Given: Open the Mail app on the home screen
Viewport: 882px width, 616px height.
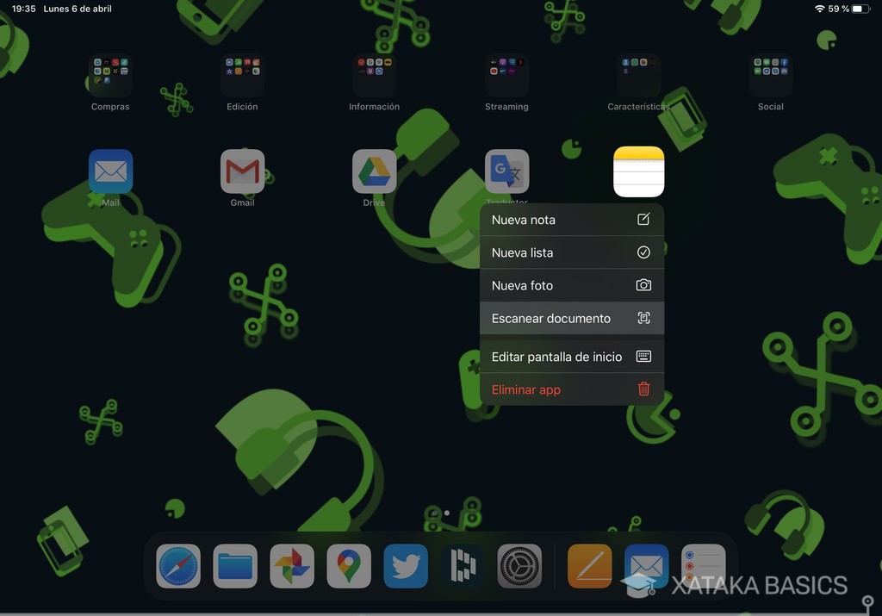Looking at the screenshot, I should [x=110, y=171].
